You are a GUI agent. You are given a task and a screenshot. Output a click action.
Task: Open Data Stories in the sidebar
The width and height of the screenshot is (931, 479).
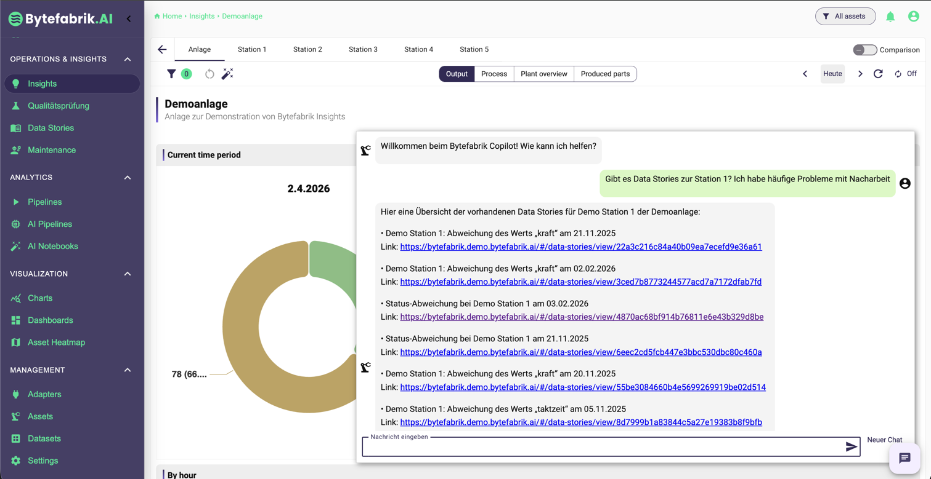pyautogui.click(x=51, y=128)
